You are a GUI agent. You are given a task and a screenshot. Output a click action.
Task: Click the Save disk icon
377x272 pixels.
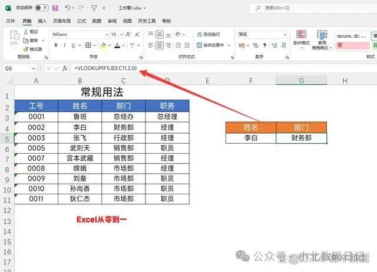tap(55, 8)
